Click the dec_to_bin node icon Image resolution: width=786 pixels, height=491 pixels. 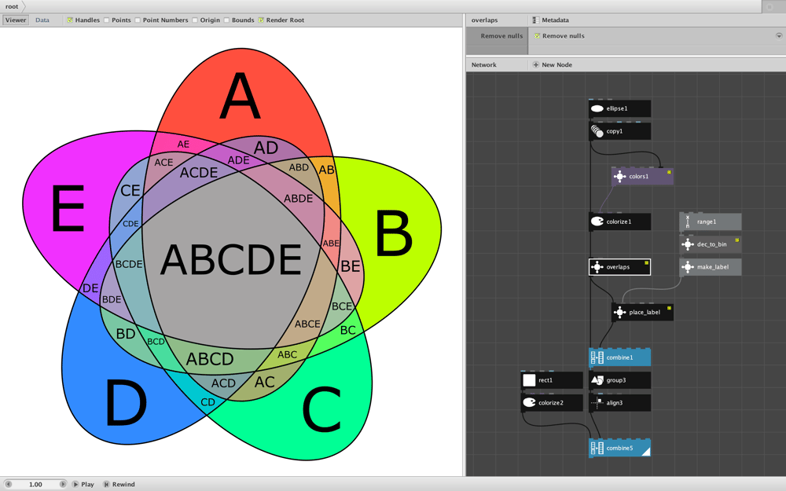point(687,244)
